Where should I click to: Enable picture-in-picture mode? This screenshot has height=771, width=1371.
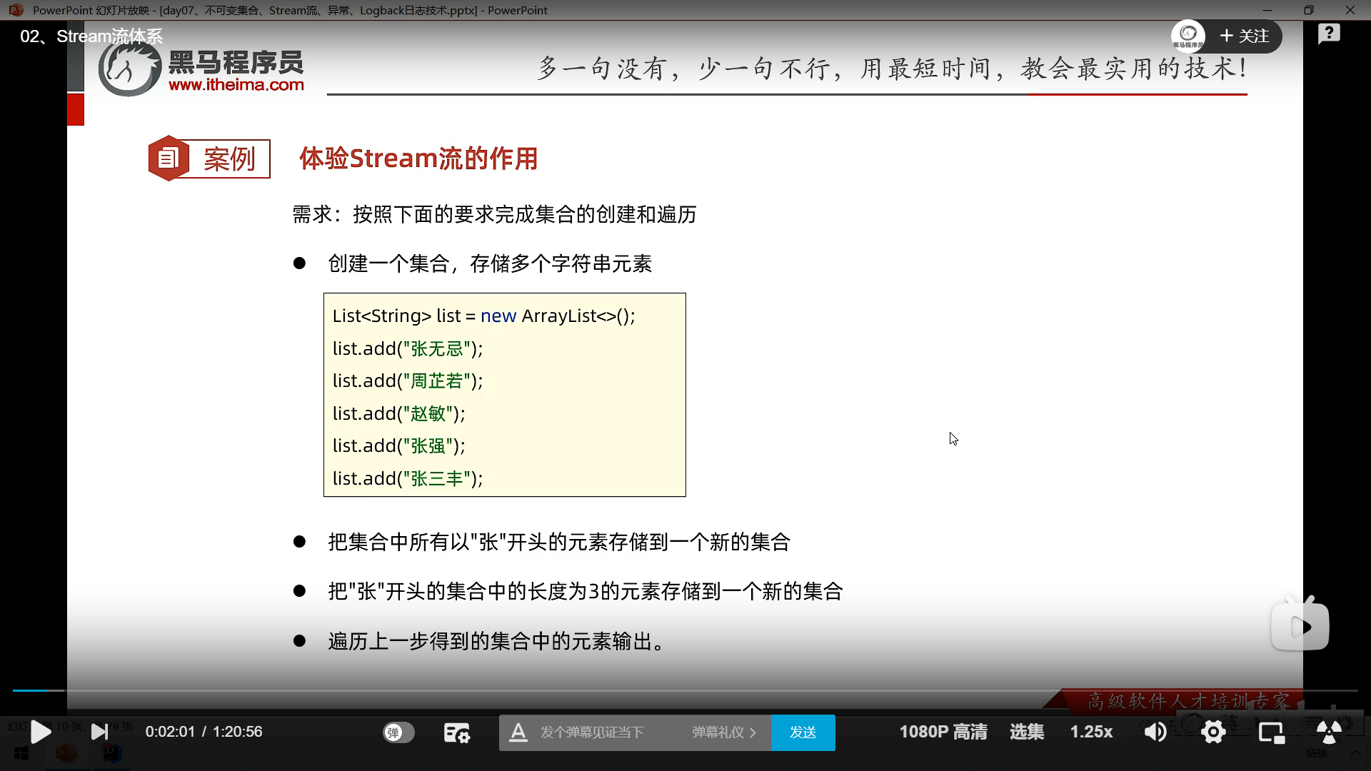pyautogui.click(x=1271, y=732)
